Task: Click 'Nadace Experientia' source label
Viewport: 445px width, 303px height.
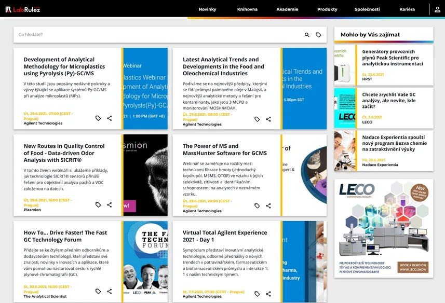Action: pos(380,165)
